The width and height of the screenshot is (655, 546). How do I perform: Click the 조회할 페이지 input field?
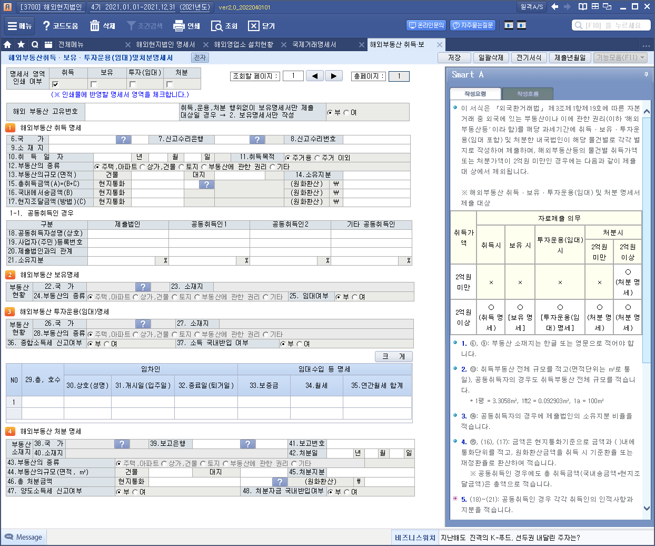(x=293, y=76)
